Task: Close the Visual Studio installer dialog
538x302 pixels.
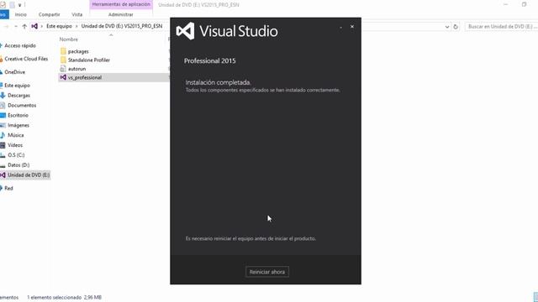Action: [352, 26]
